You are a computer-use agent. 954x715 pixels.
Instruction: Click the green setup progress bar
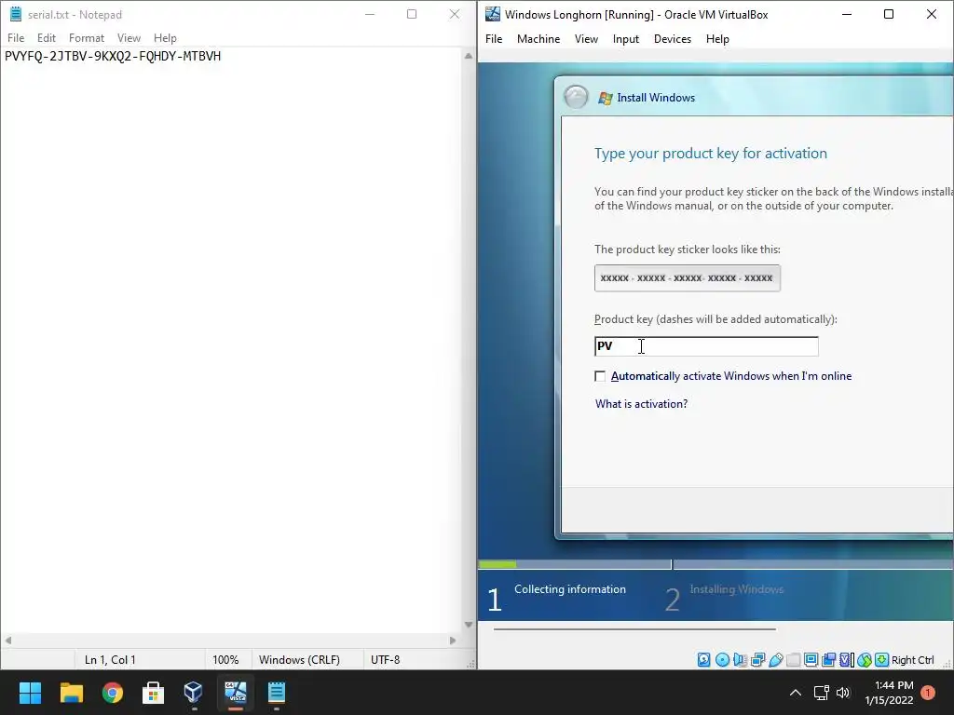click(x=497, y=564)
